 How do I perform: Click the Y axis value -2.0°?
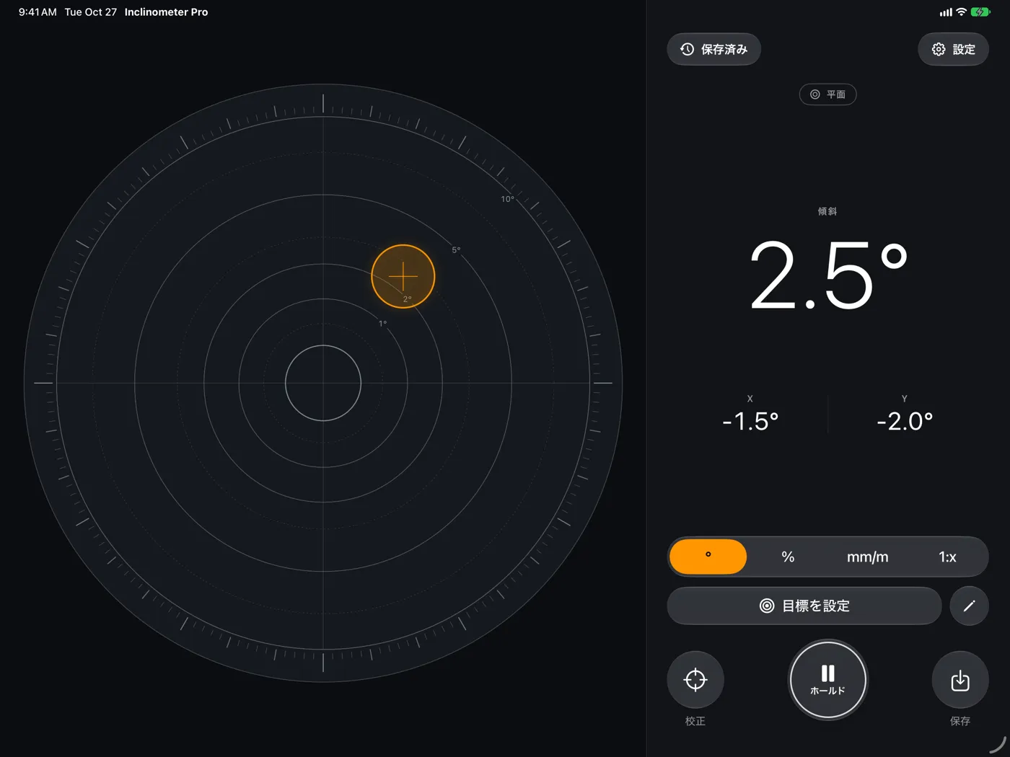pyautogui.click(x=905, y=421)
